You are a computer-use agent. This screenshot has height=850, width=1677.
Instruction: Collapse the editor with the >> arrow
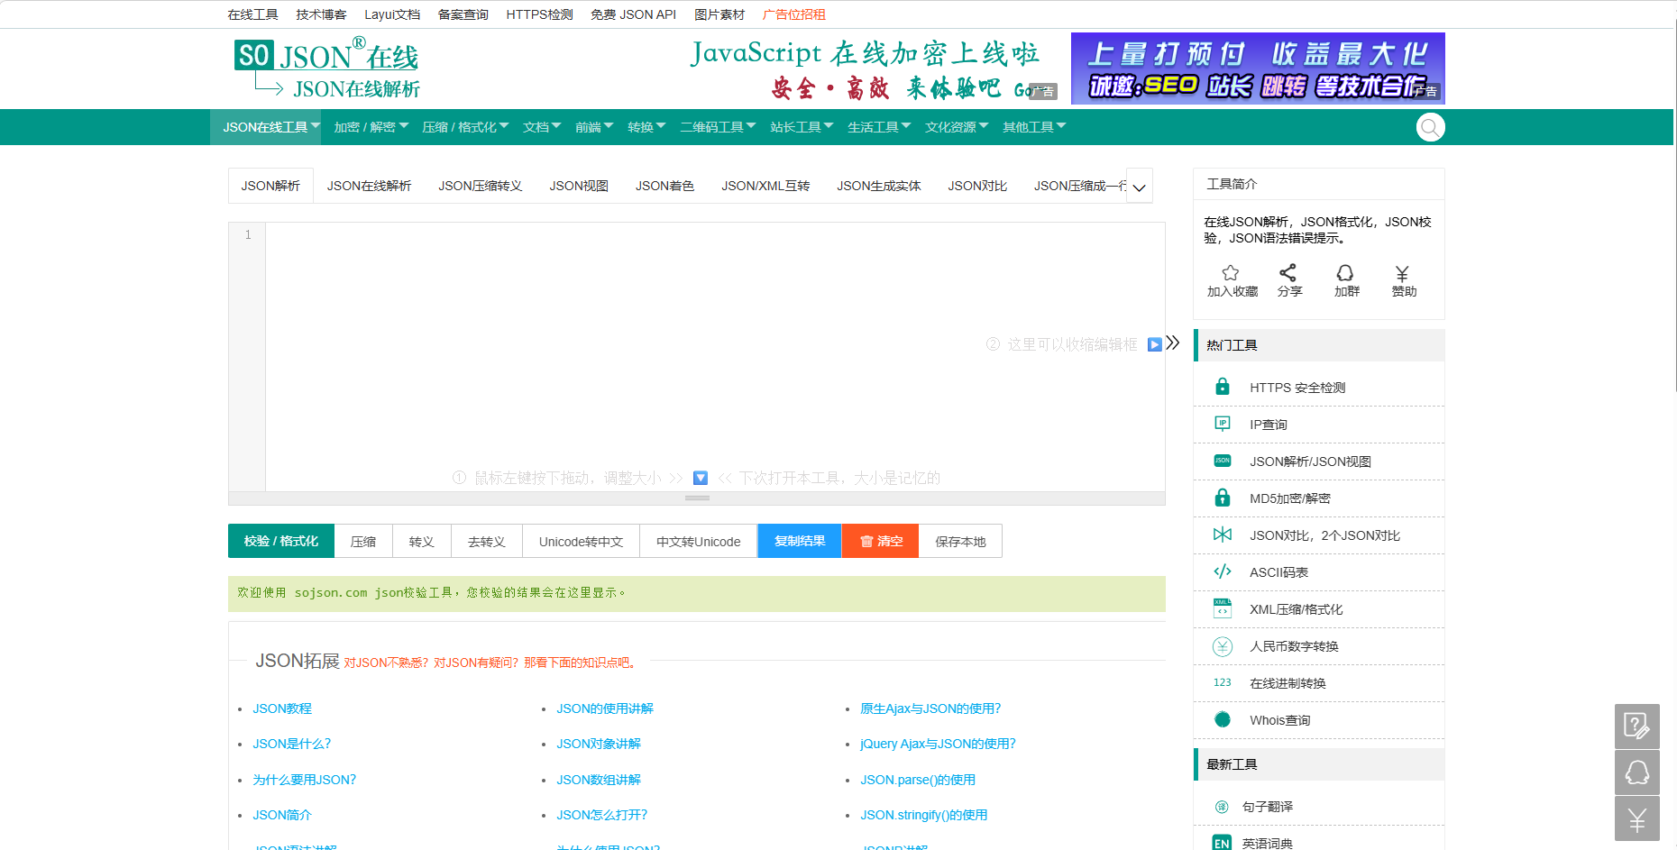tap(1173, 343)
